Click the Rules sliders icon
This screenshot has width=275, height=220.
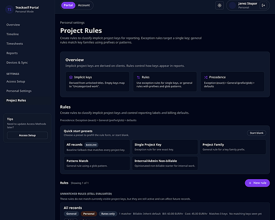[138, 77]
